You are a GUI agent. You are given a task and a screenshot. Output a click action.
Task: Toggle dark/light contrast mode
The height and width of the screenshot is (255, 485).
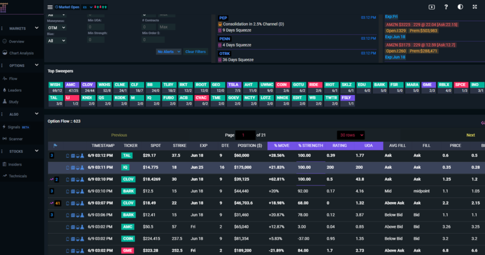pyautogui.click(x=460, y=7)
